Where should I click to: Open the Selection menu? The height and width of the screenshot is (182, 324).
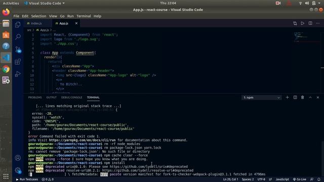coord(38,16)
